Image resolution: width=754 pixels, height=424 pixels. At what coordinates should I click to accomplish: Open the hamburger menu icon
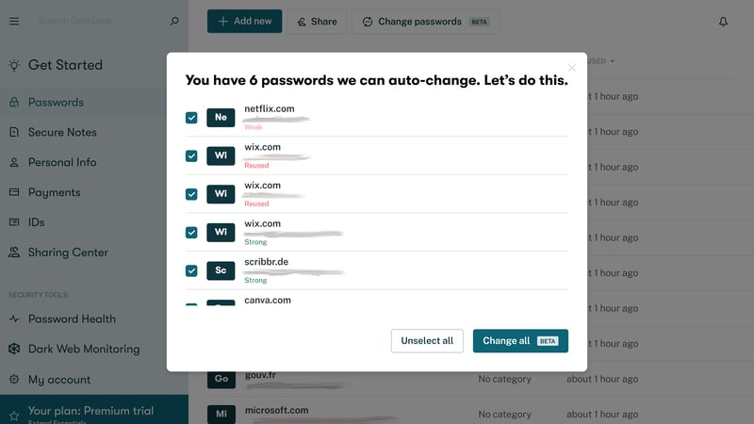click(14, 21)
